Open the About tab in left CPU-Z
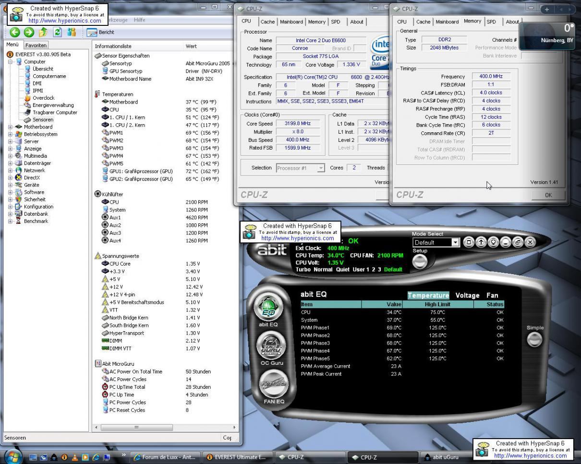 pos(356,22)
